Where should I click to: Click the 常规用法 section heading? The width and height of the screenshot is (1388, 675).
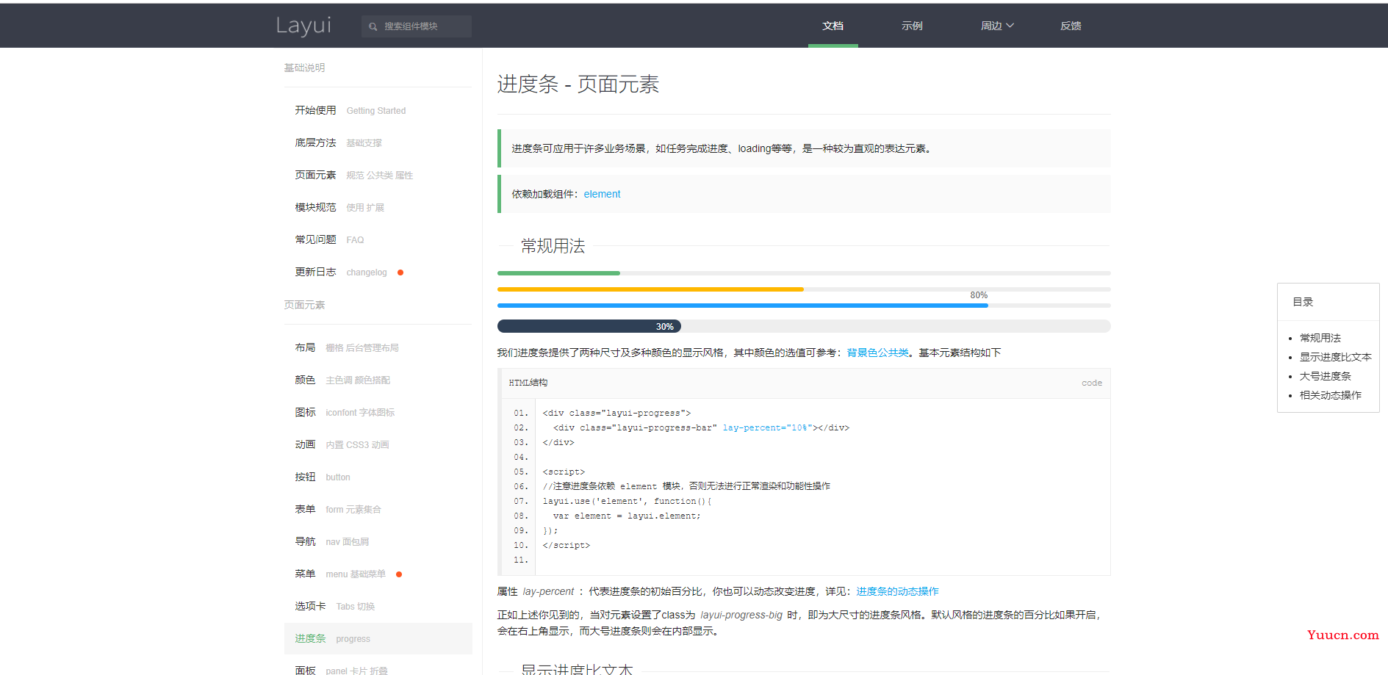pyautogui.click(x=553, y=246)
